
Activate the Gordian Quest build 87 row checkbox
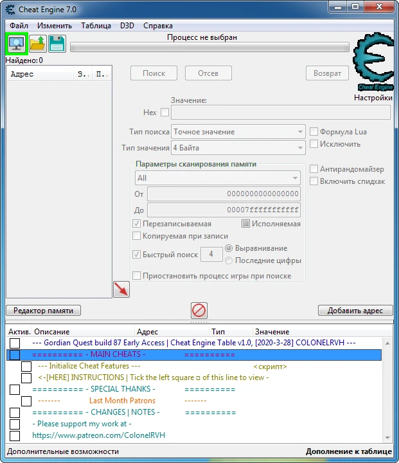click(x=15, y=343)
